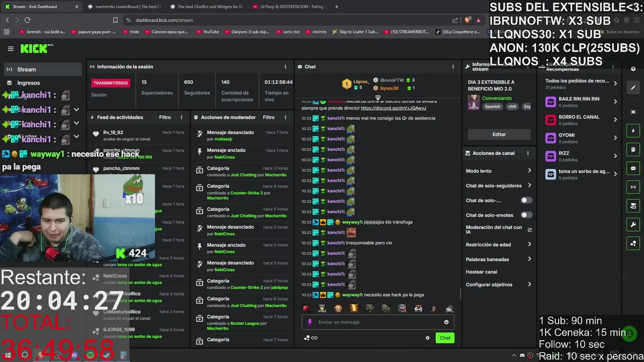
Task: Reload the page
Action: [27, 20]
